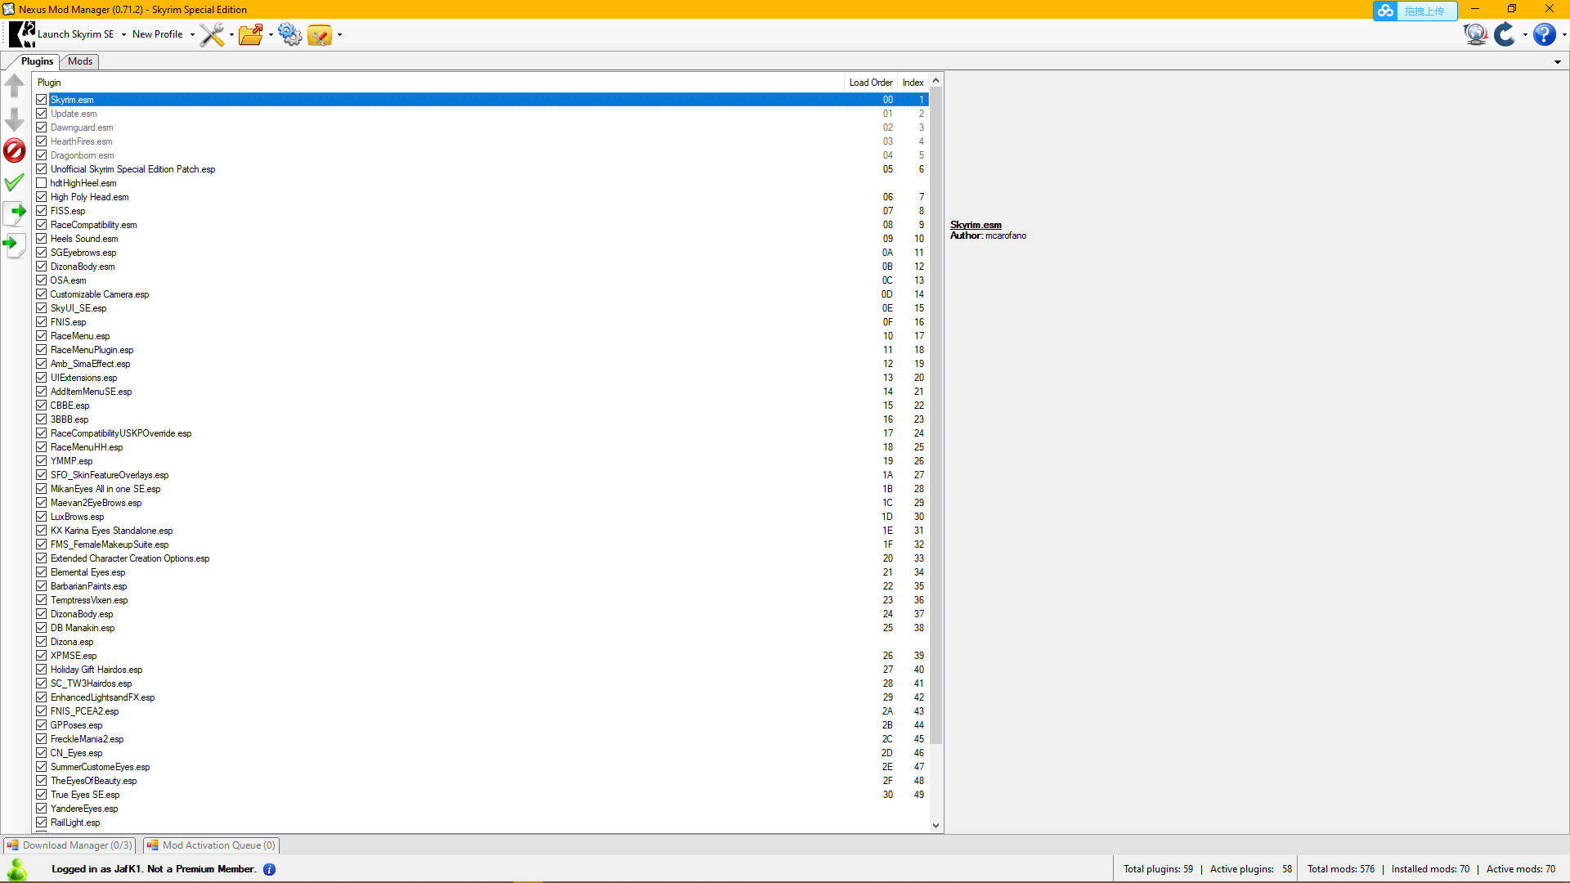The image size is (1570, 883).
Task: Click the plugin list scrollbar thumb
Action: click(x=936, y=415)
